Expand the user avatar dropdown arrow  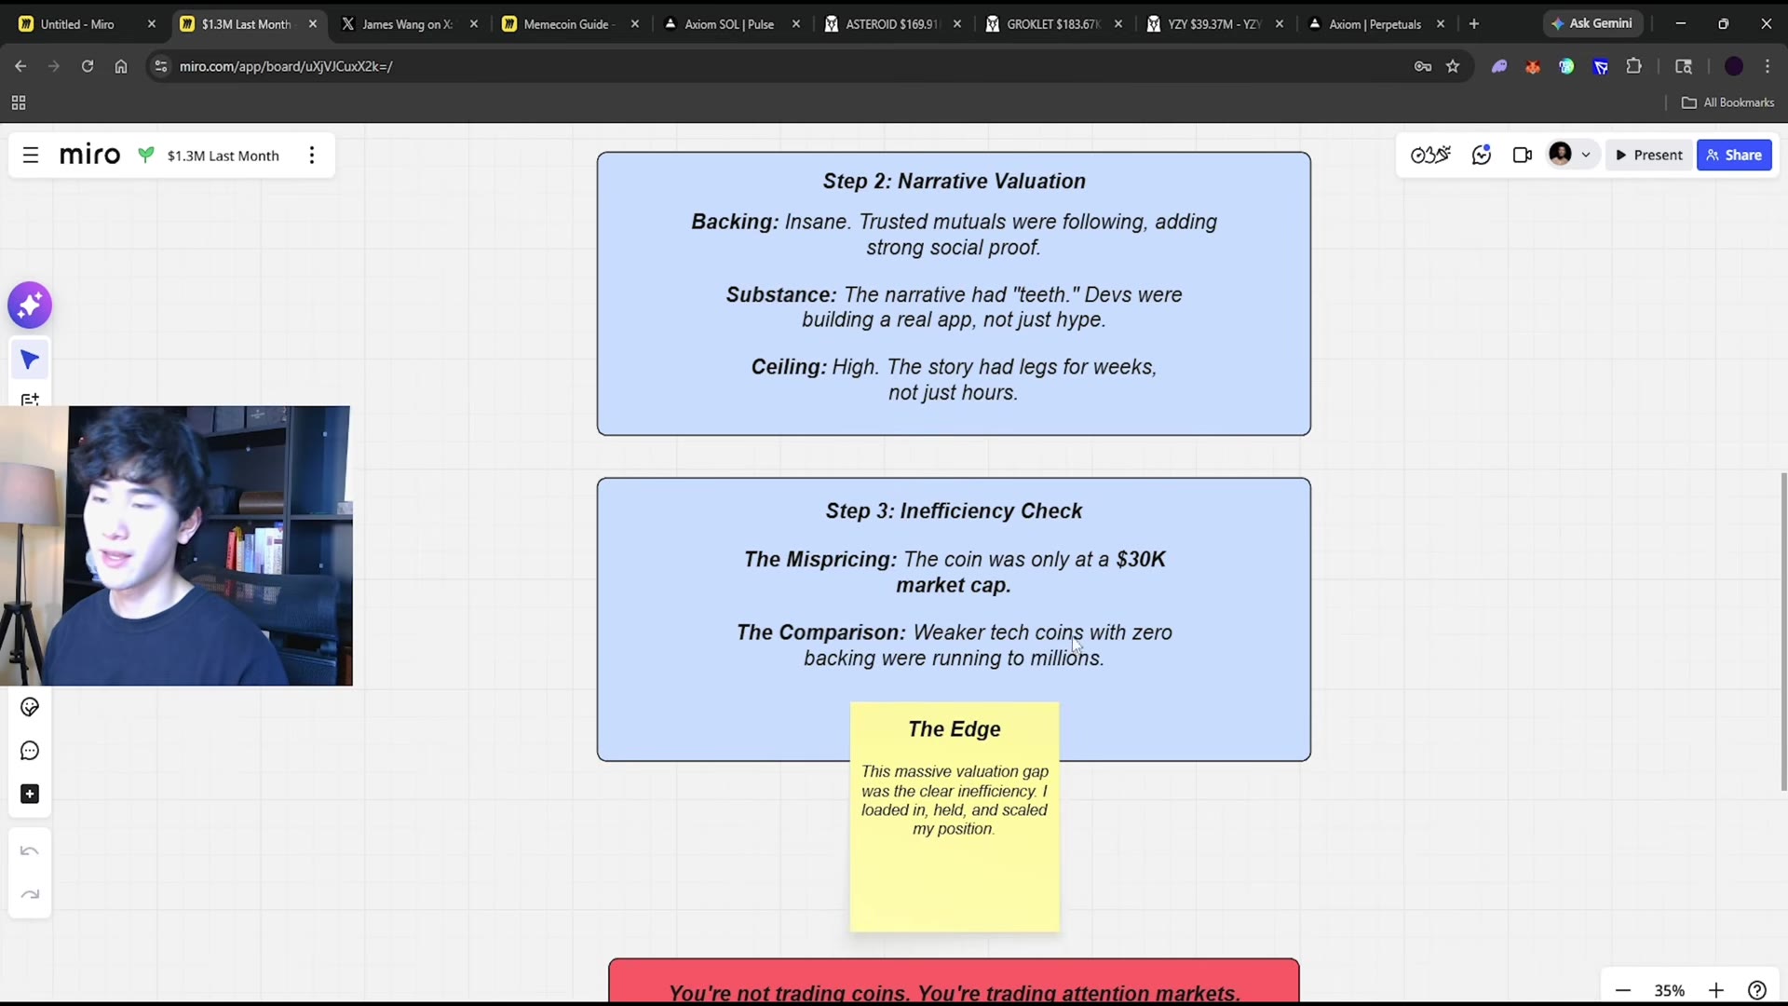tap(1586, 155)
